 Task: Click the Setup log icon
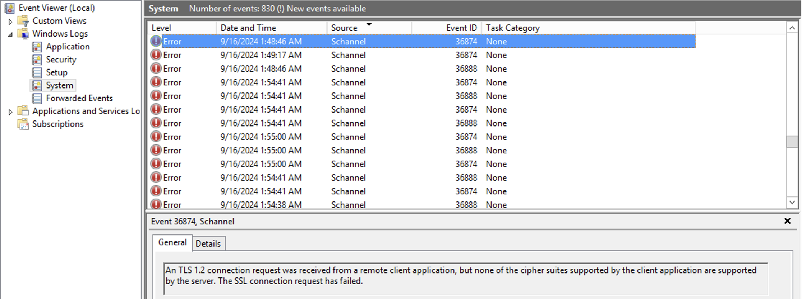(x=37, y=72)
